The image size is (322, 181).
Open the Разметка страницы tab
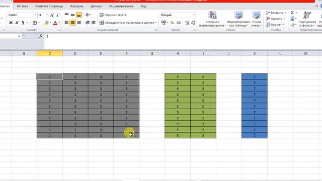click(x=49, y=6)
